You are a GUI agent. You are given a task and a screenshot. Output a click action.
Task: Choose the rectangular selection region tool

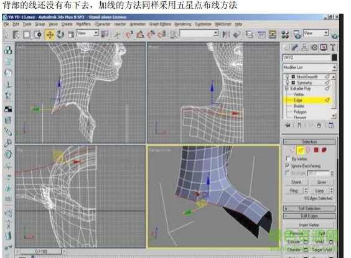(27, 35)
